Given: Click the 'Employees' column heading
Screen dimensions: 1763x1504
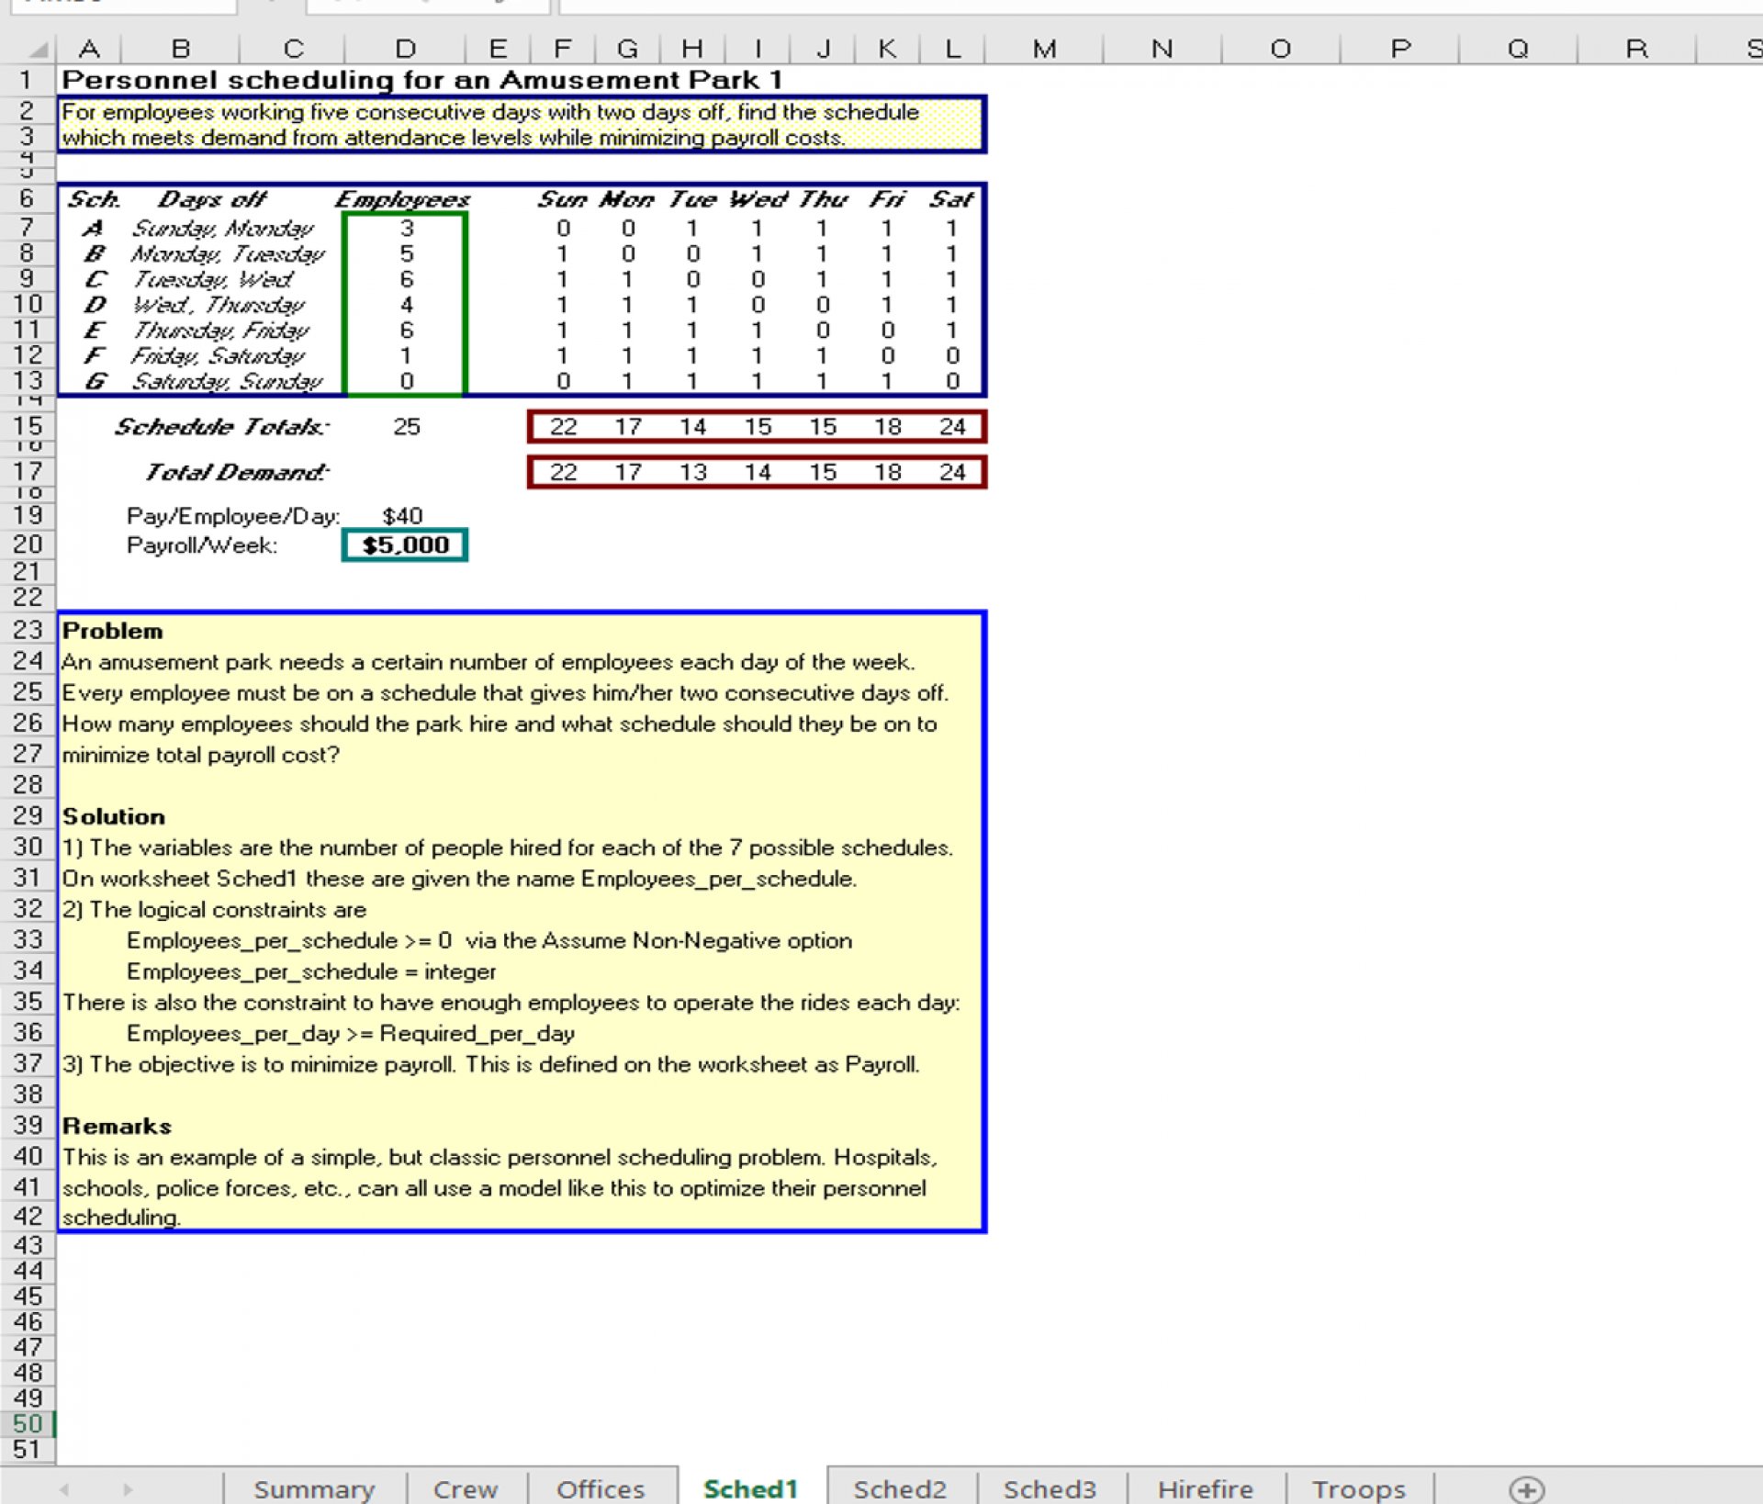Looking at the screenshot, I should tap(402, 199).
